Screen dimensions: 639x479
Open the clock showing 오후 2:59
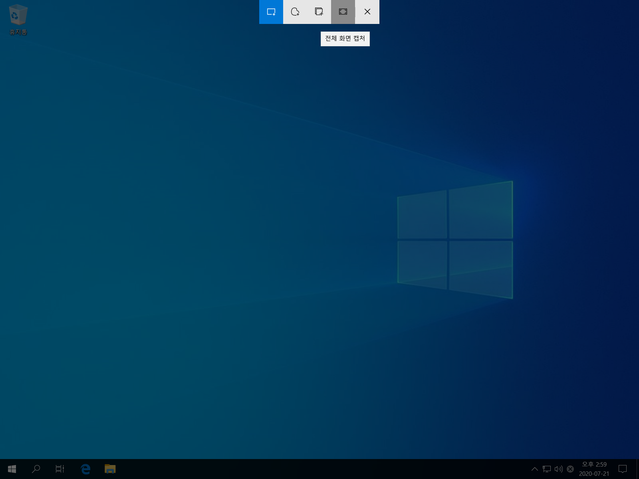coord(594,469)
